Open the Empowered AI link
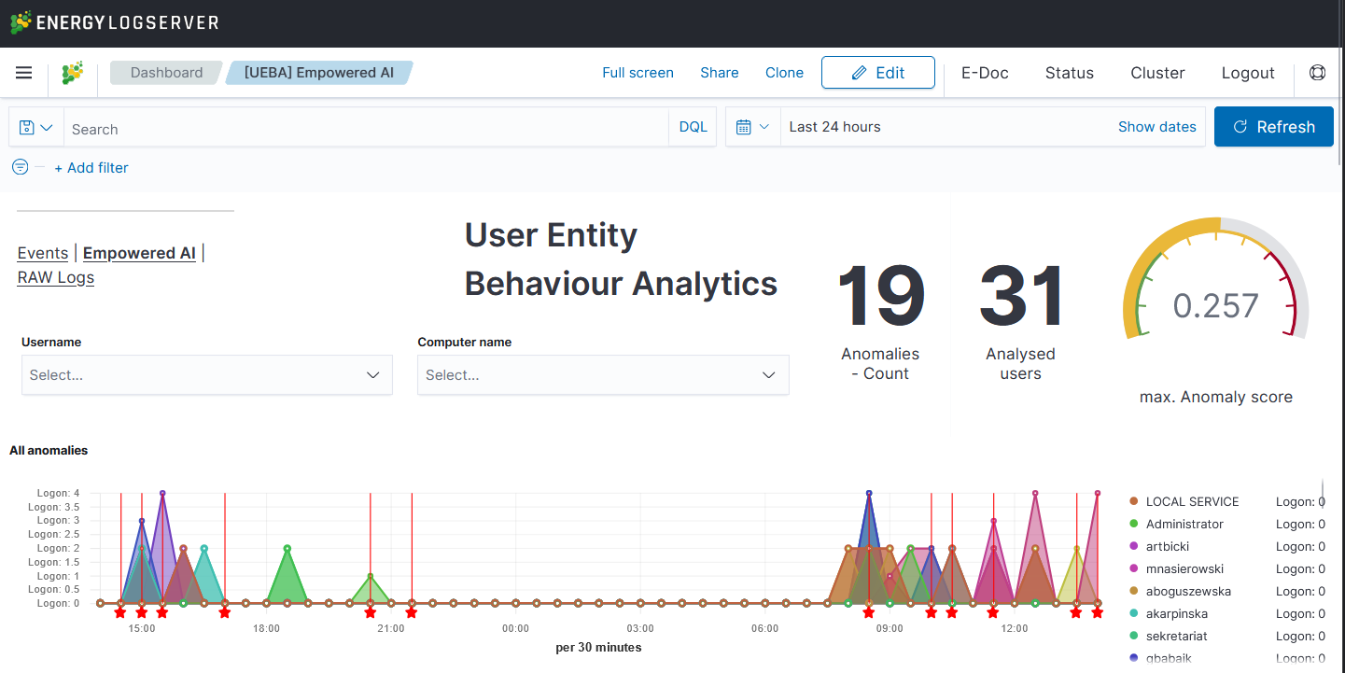 tap(139, 253)
